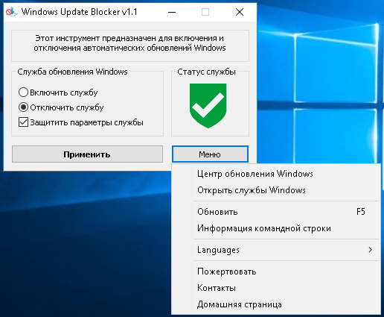
Task: Open the 'Контакты' menu entry
Action: [276, 288]
